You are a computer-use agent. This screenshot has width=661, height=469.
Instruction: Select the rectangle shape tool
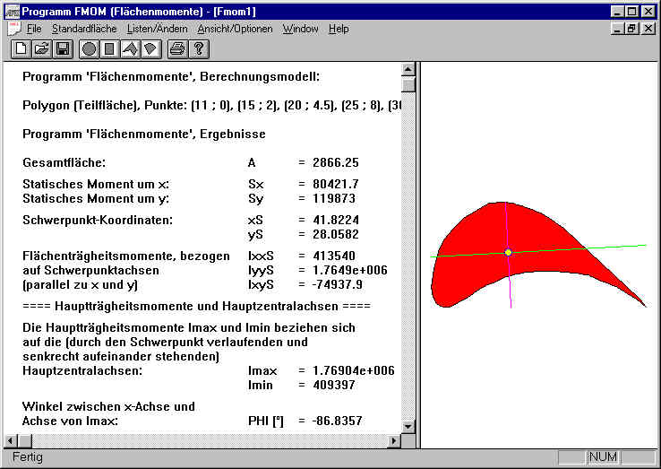(109, 48)
